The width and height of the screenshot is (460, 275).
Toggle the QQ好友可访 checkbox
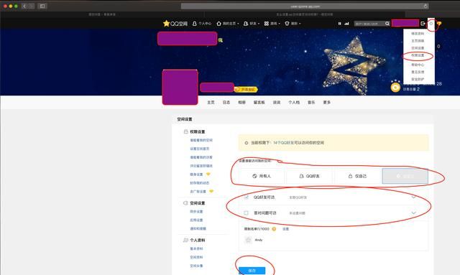pyautogui.click(x=246, y=197)
